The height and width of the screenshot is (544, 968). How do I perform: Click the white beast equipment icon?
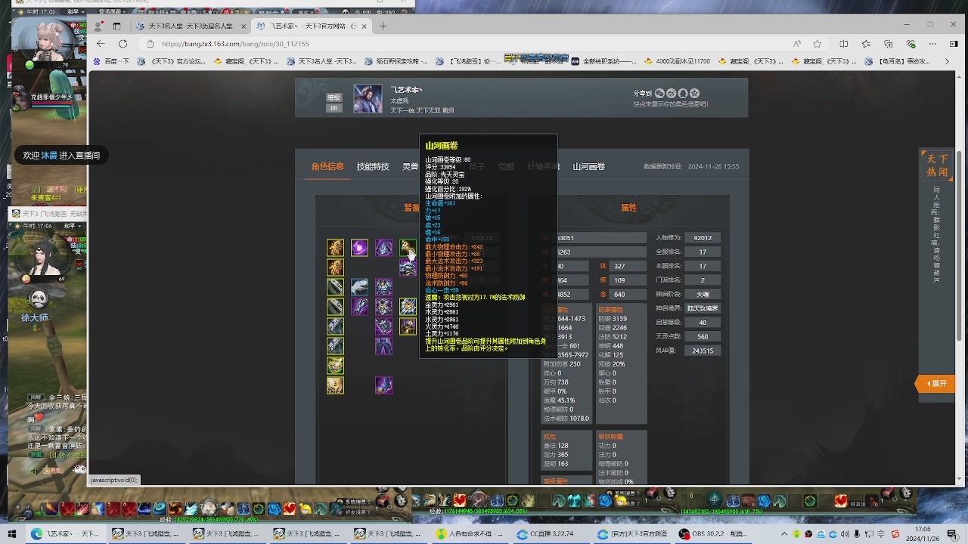tap(359, 287)
